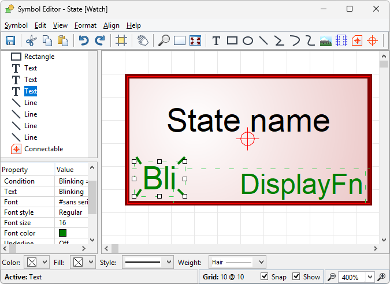390x284 pixels.
Task: Click the Paste clipboard icon
Action: 63,40
